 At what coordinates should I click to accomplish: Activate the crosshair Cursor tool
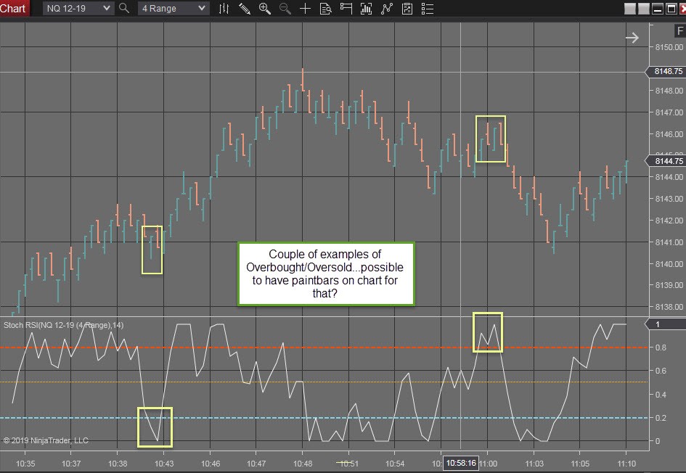(306, 9)
